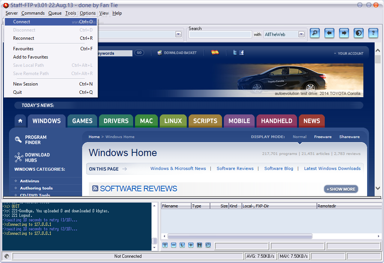Click the connection status indicator in status bar
This screenshot has width=384, height=263.
click(x=7, y=256)
